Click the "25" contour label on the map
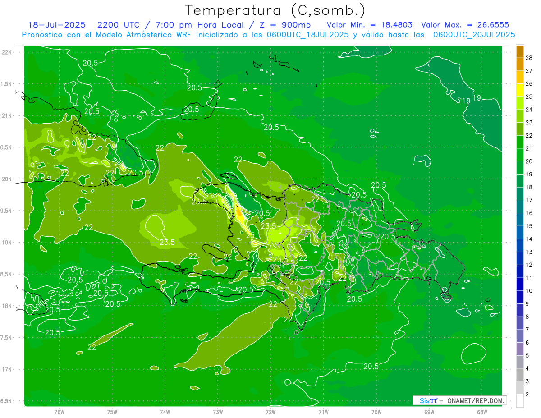Viewport: 541px width, 418px height. pyautogui.click(x=250, y=235)
